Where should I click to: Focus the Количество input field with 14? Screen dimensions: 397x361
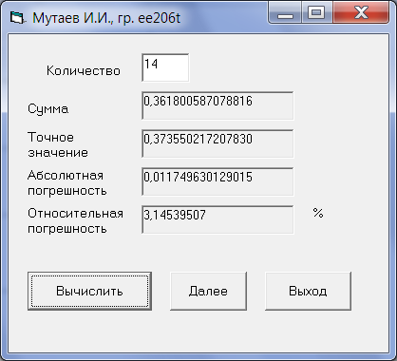pyautogui.click(x=165, y=67)
